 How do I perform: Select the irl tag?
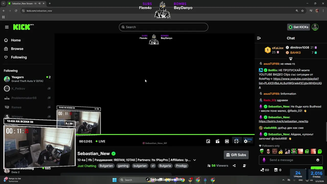coord(153,166)
